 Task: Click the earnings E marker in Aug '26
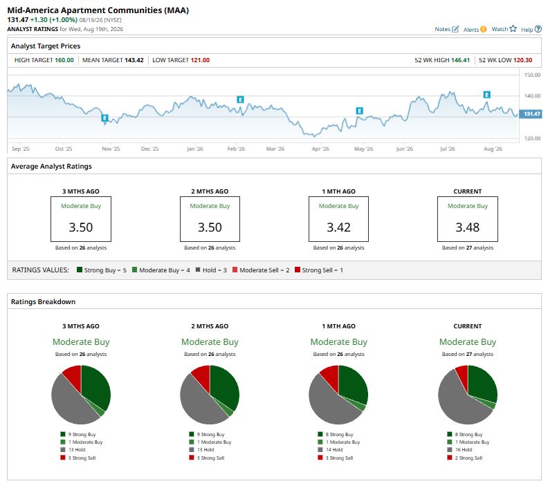(x=486, y=95)
